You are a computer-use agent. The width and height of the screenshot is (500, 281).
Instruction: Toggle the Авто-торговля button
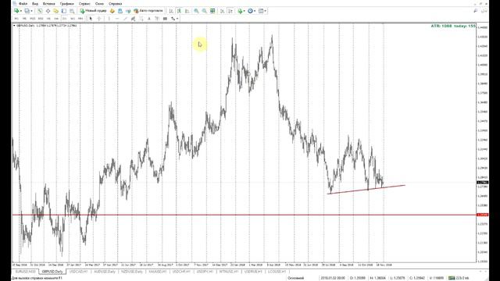click(148, 11)
